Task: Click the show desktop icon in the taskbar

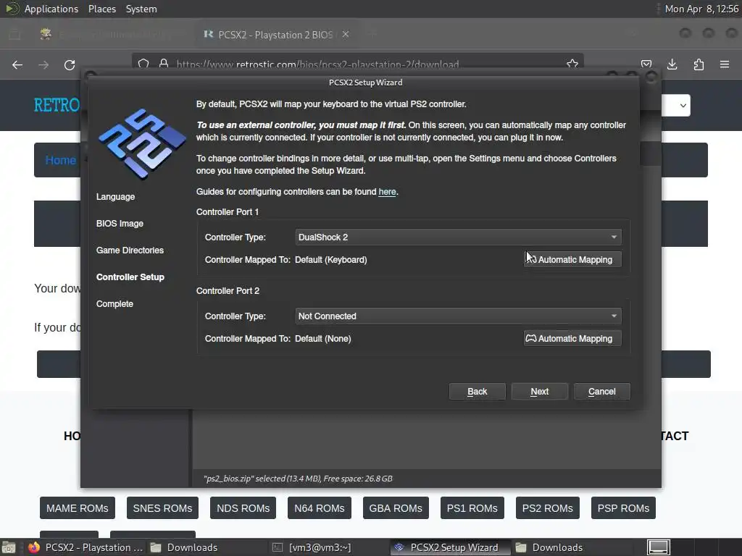Action: [x=9, y=547]
